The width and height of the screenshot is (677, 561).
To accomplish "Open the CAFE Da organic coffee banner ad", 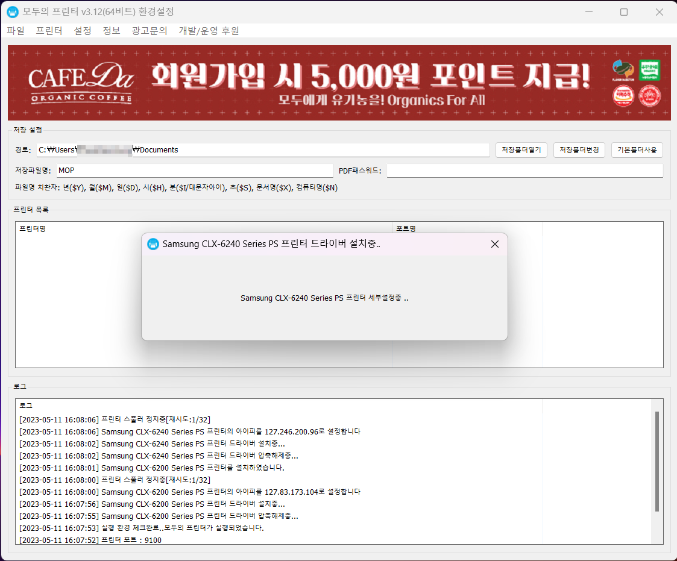I will pyautogui.click(x=339, y=83).
